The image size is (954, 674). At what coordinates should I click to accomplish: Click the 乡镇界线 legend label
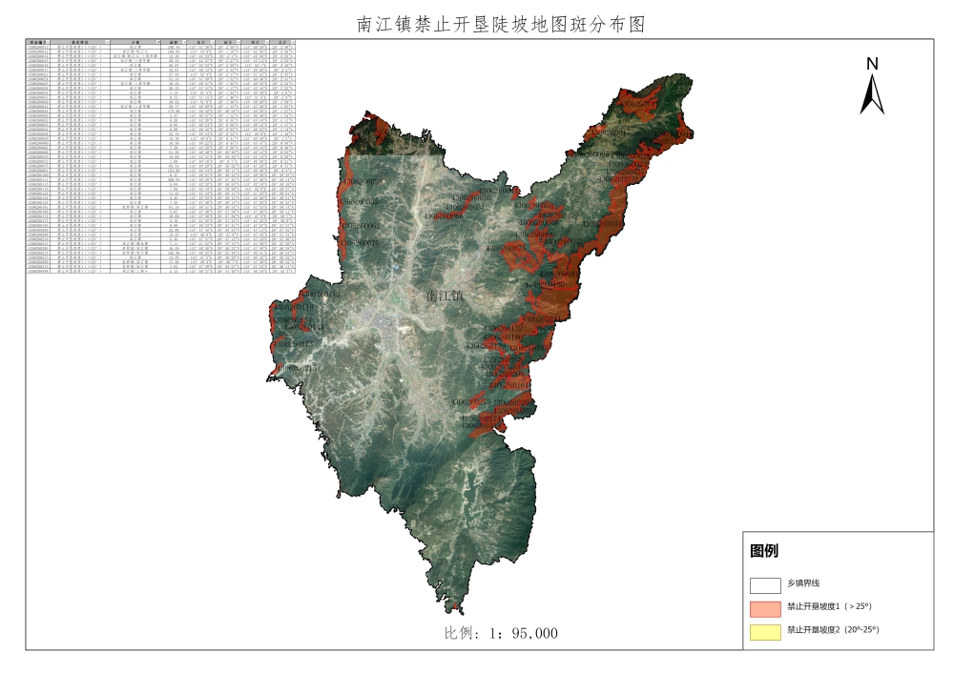tap(802, 584)
